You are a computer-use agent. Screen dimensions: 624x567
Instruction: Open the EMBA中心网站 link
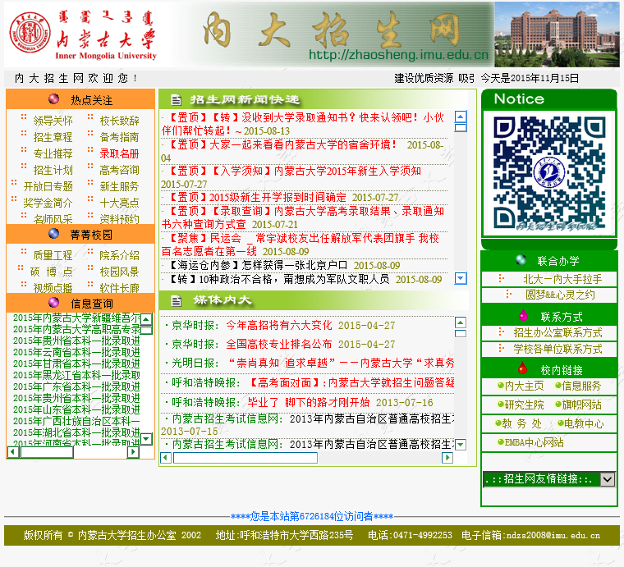[534, 442]
